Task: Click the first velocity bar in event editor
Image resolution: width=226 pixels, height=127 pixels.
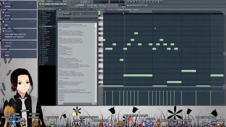Action: 105,98
